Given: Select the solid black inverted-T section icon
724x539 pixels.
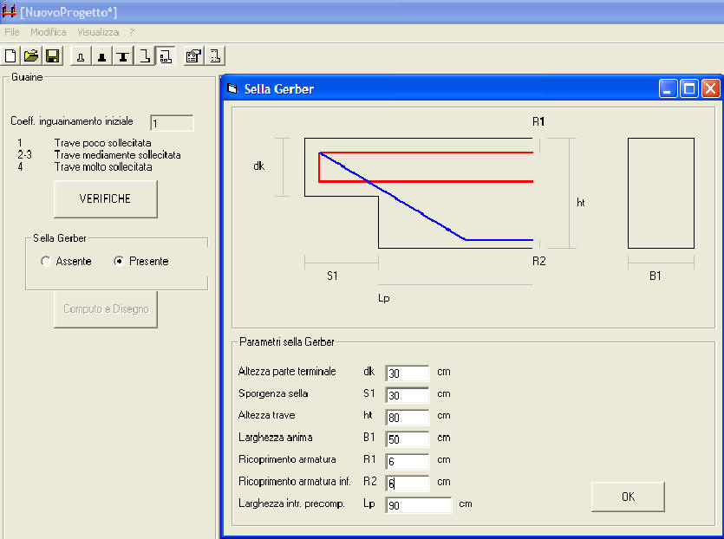Looking at the screenshot, I should click(x=101, y=56).
